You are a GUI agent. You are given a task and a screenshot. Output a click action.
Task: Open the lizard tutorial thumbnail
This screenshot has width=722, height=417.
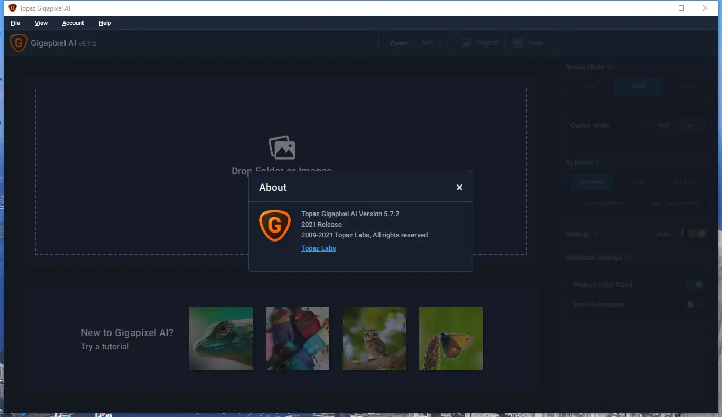pos(221,339)
